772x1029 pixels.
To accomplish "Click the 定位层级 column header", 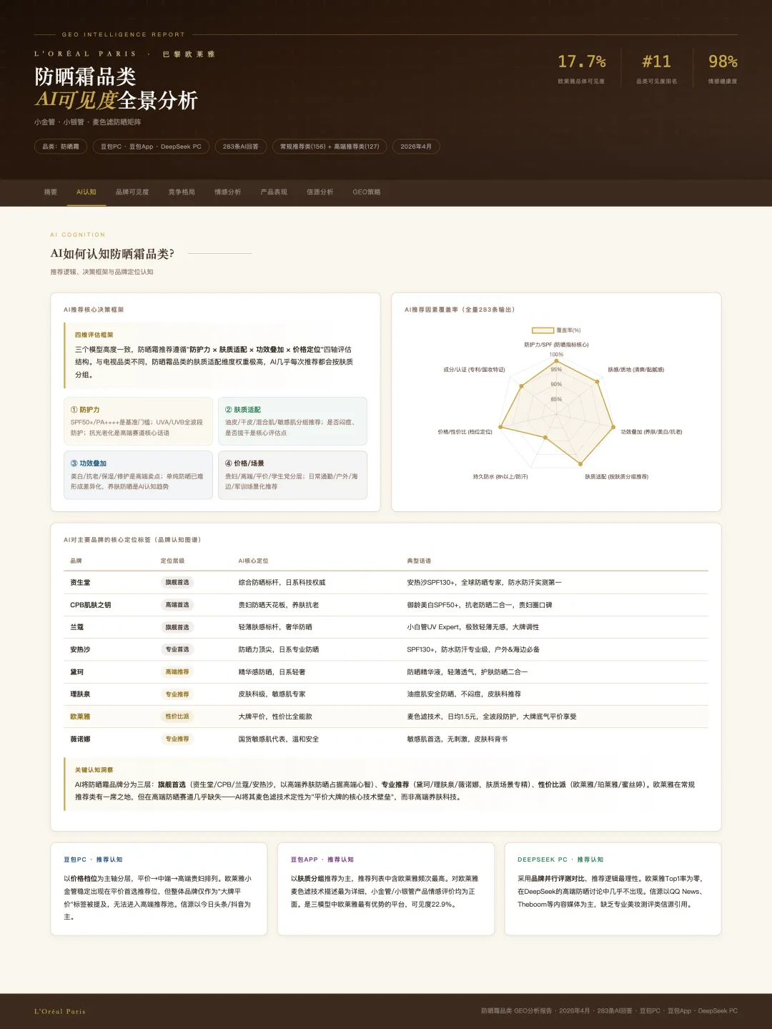I will coord(172,561).
